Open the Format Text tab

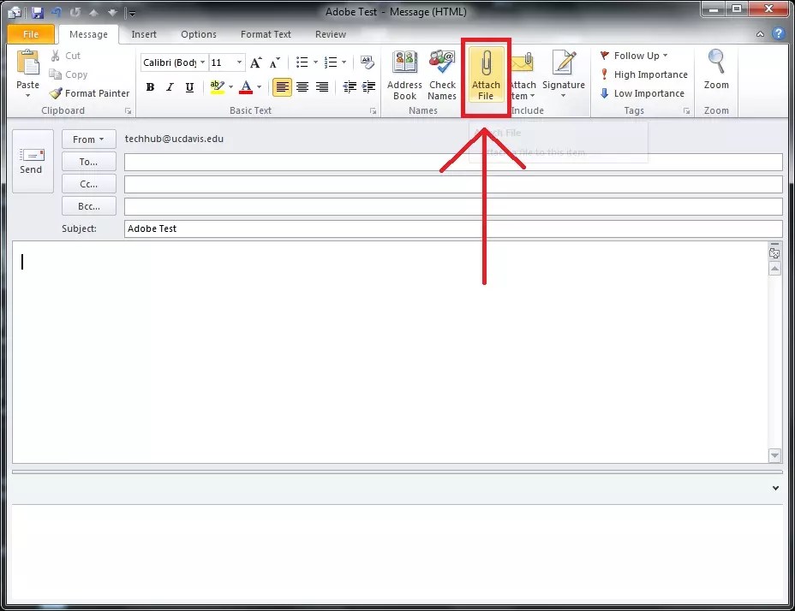(266, 34)
